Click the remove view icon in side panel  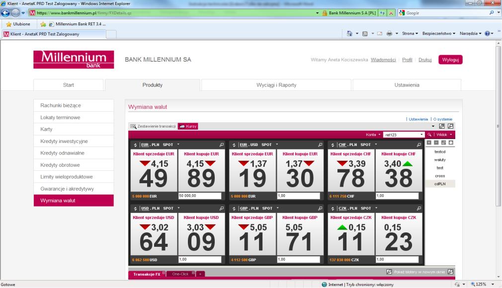click(x=436, y=143)
